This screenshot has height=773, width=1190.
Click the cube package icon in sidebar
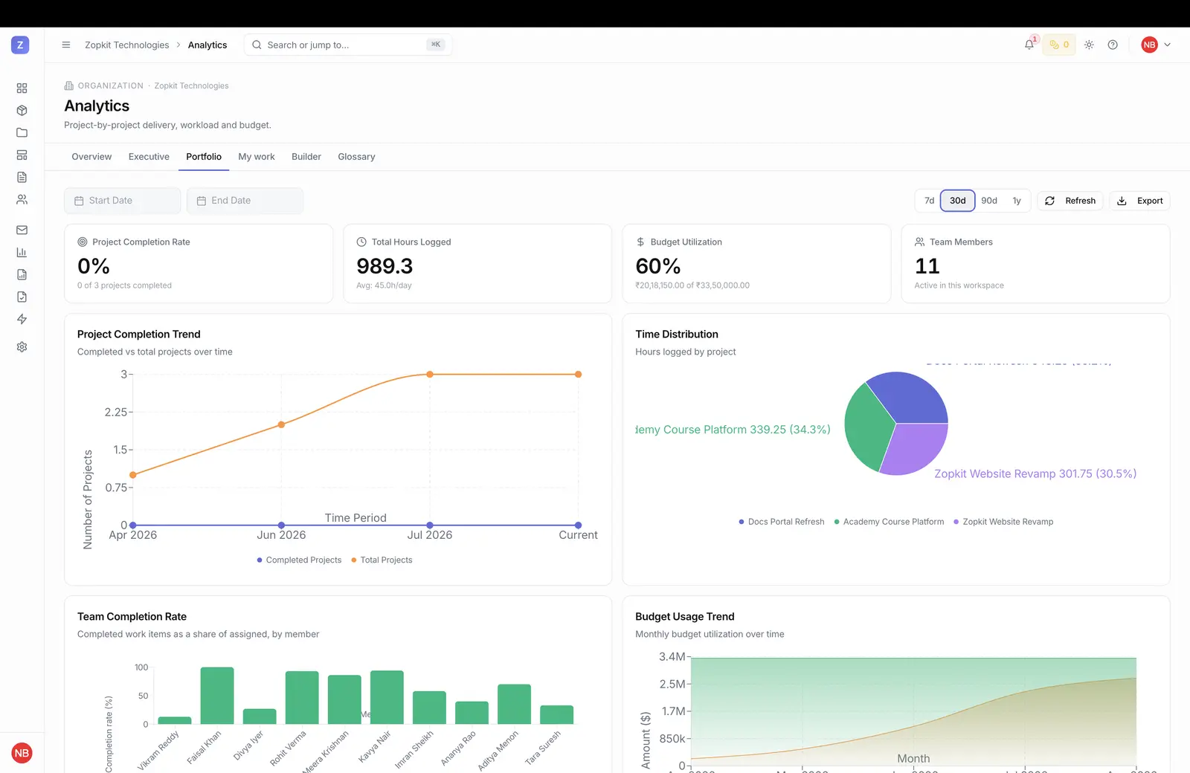[x=22, y=110]
